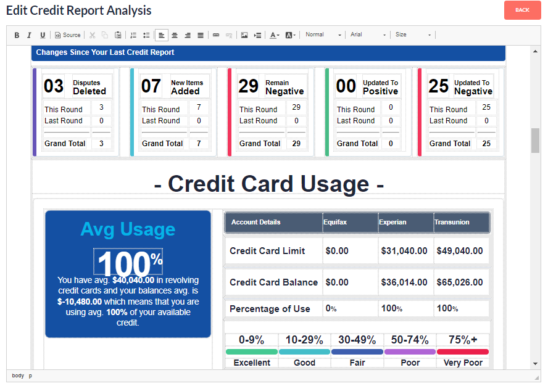Expand the Normal paragraph format dropdown
548x386 pixels.
tap(323, 35)
